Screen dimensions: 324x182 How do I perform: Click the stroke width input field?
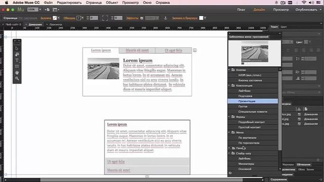(94, 18)
